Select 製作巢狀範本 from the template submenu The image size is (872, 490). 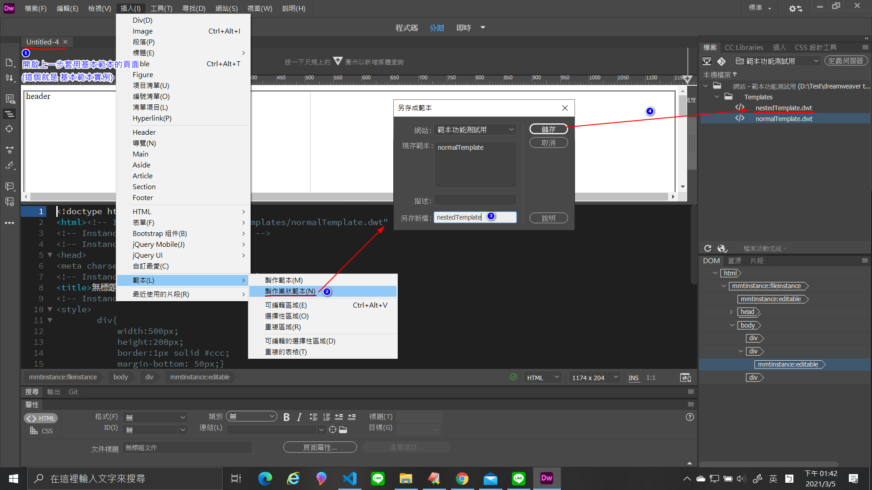pos(290,291)
